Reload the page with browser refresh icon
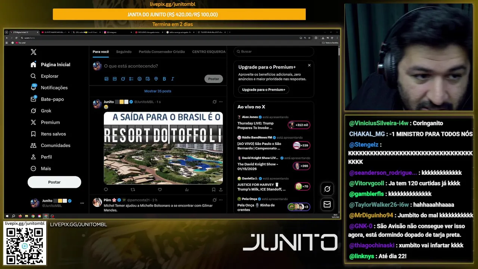This screenshot has width=478, height=269. (x=16, y=38)
